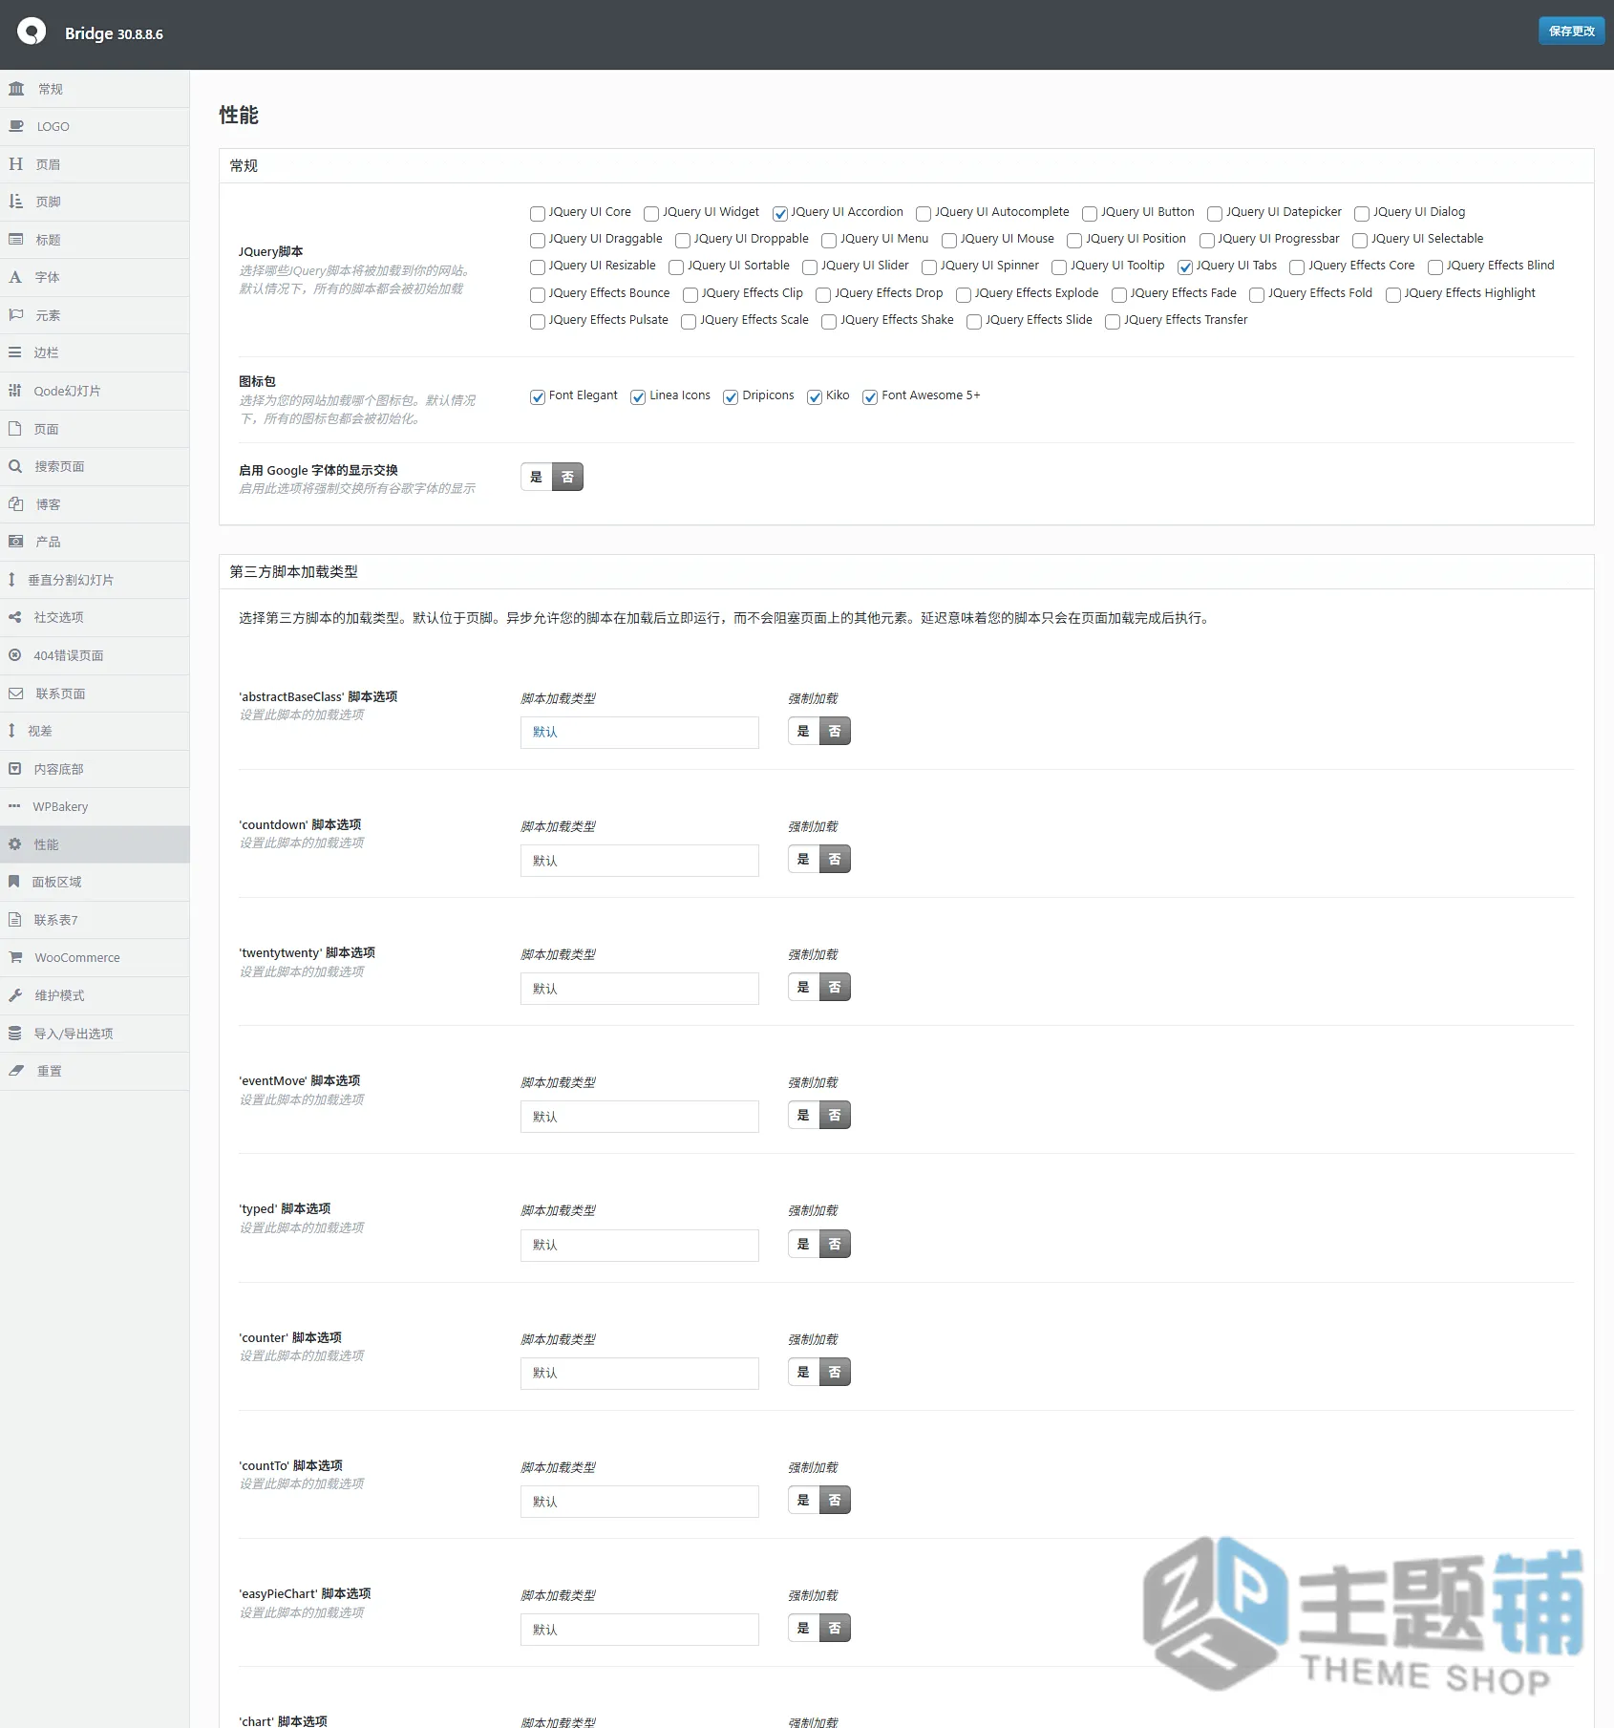Click 是 for typed 强制加载
The image size is (1614, 1728).
803,1244
